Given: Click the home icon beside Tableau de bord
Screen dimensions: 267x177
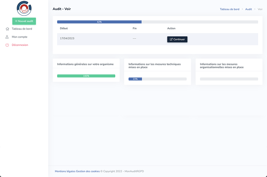Looking at the screenshot, I should 7,29.
